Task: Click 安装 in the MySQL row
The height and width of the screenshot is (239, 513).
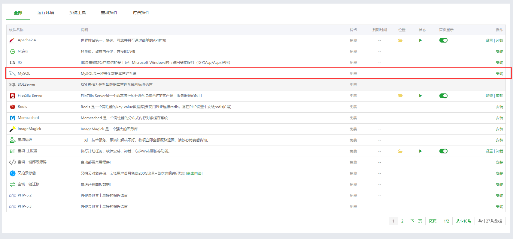Action: 499,74
